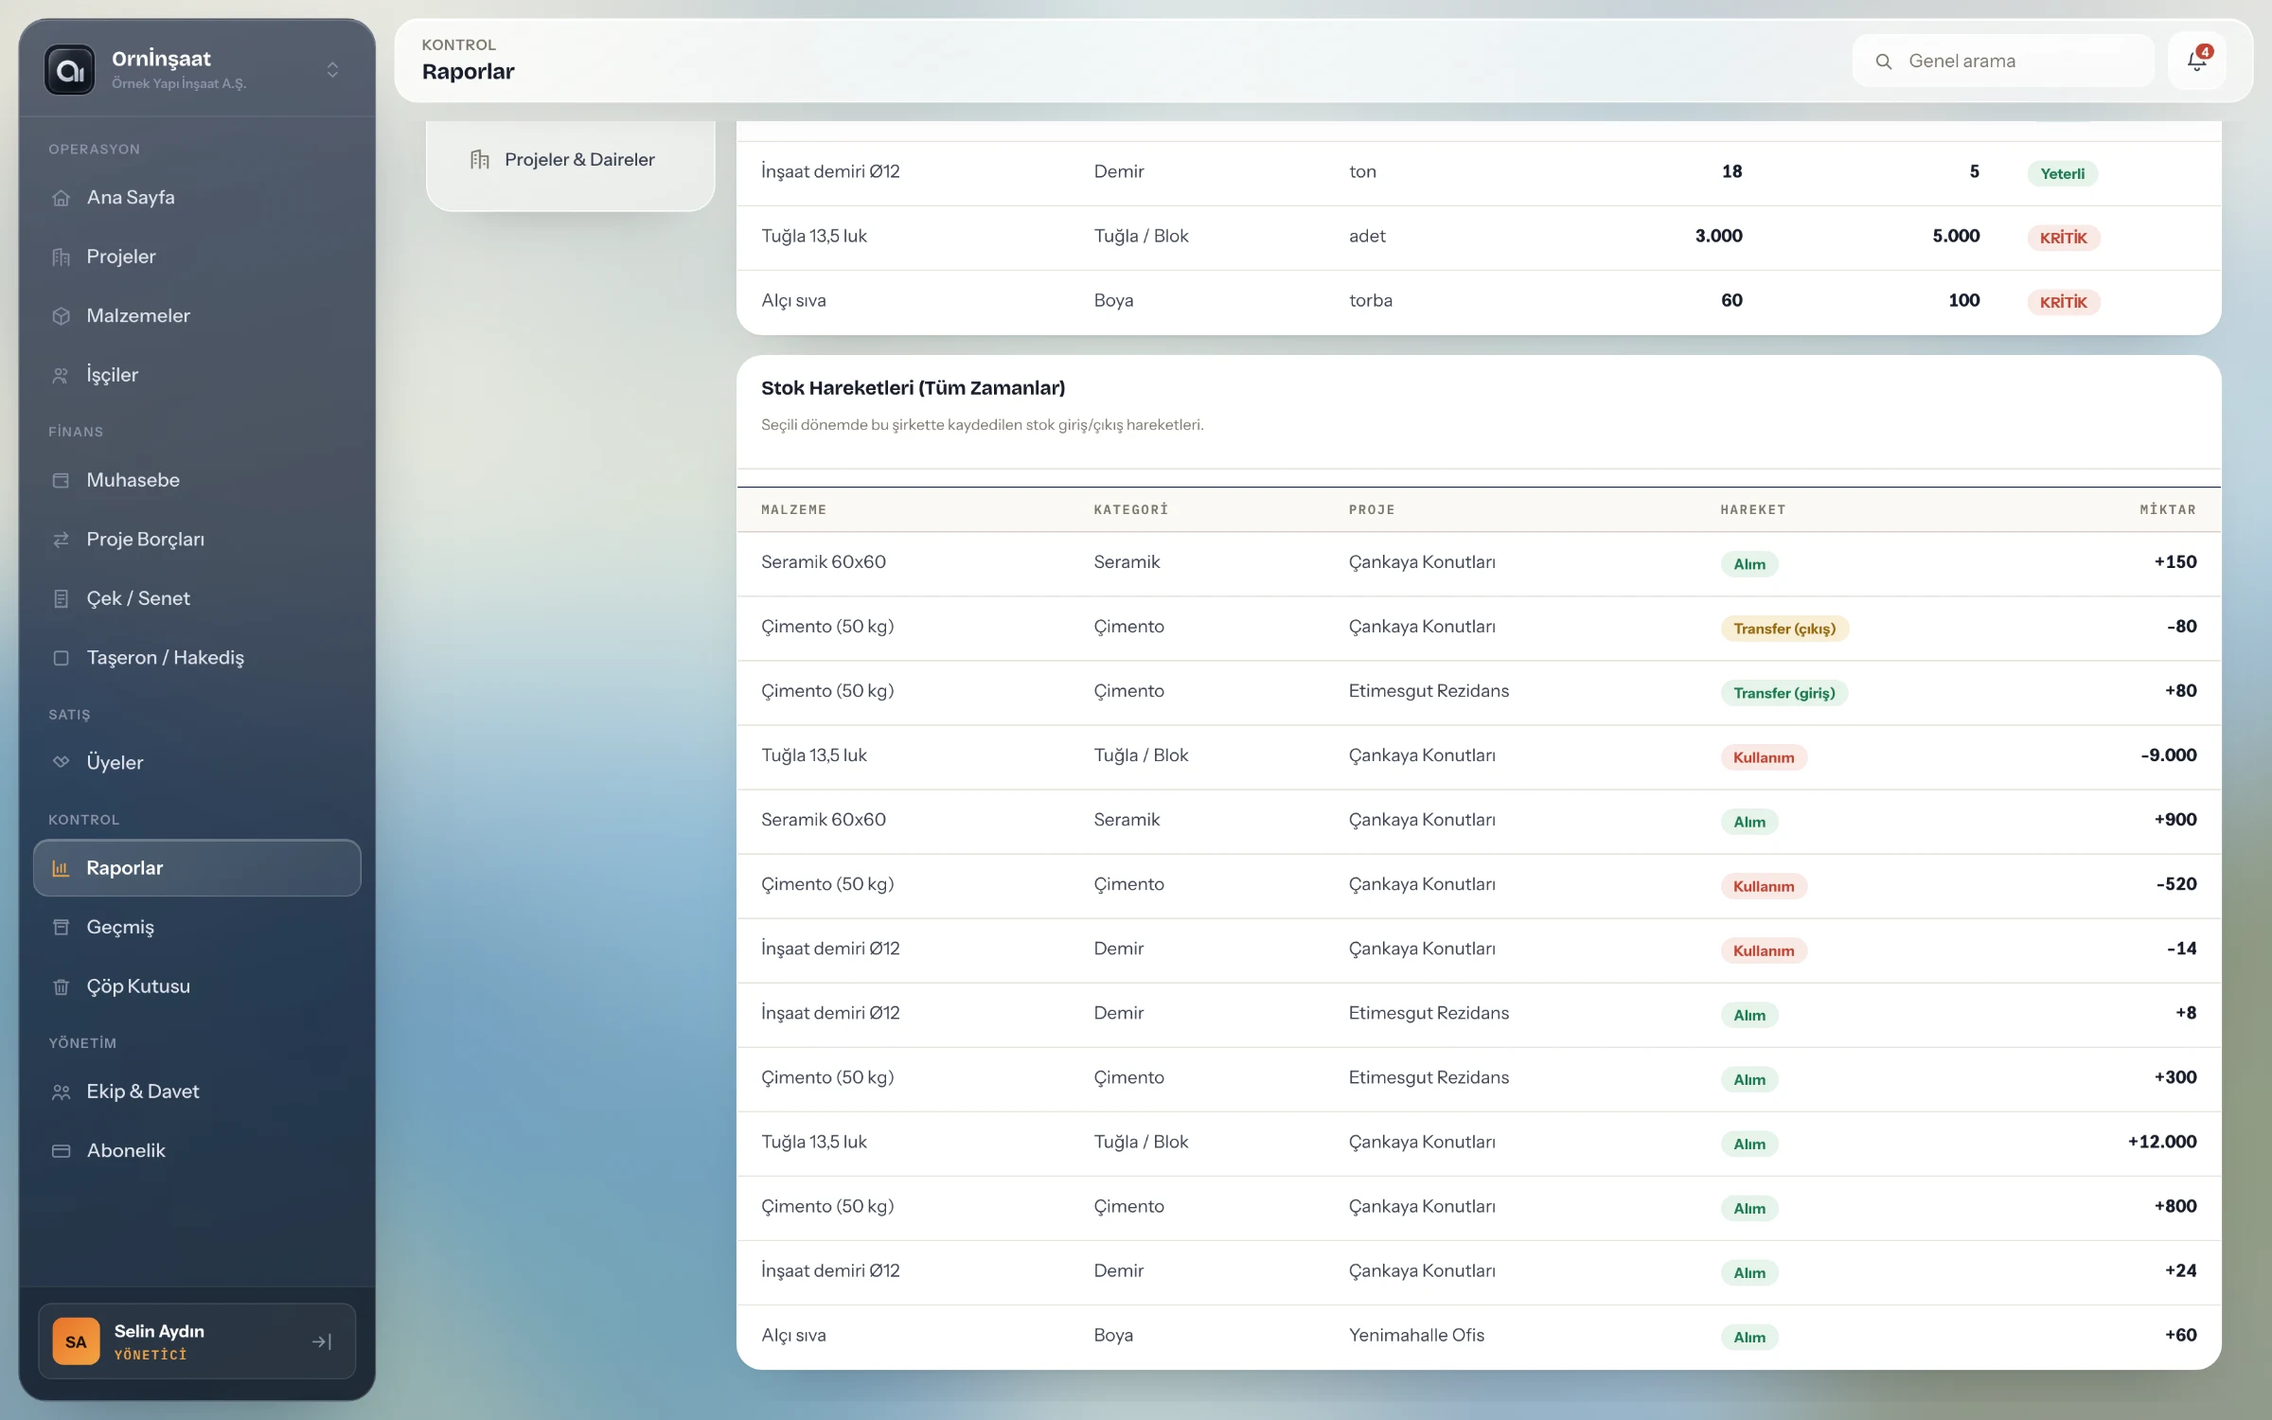This screenshot has width=2272, height=1420.
Task: Select the Raporlar sidebar item
Action: 197,868
